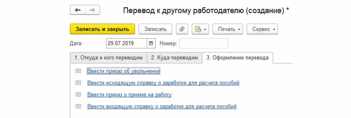This screenshot has width=351, height=118.
Task: Click the back arrow navigation button
Action: point(78,10)
